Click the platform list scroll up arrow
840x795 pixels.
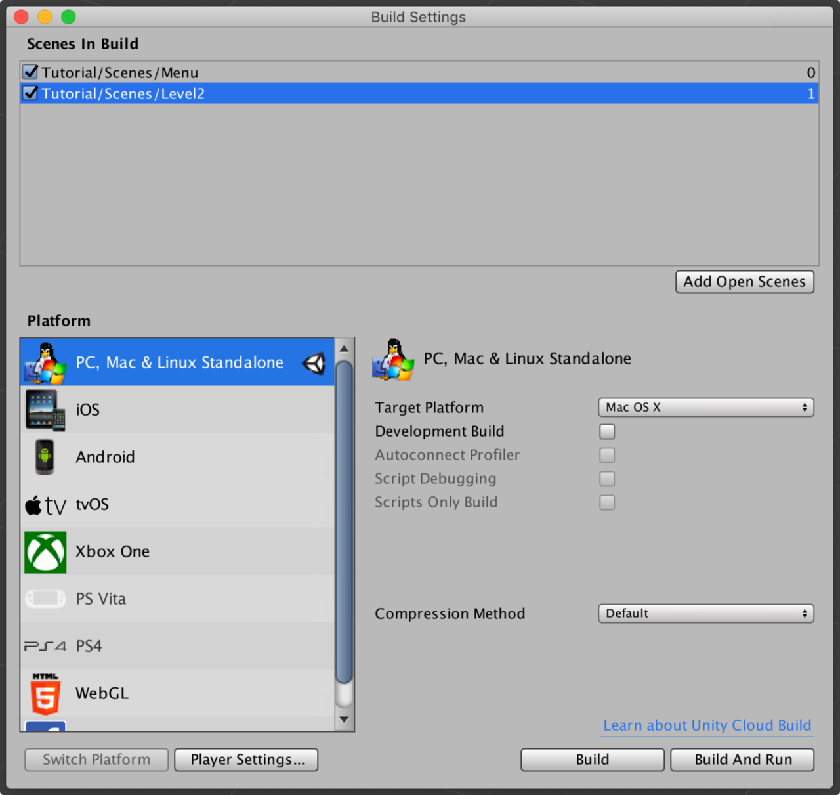click(344, 348)
